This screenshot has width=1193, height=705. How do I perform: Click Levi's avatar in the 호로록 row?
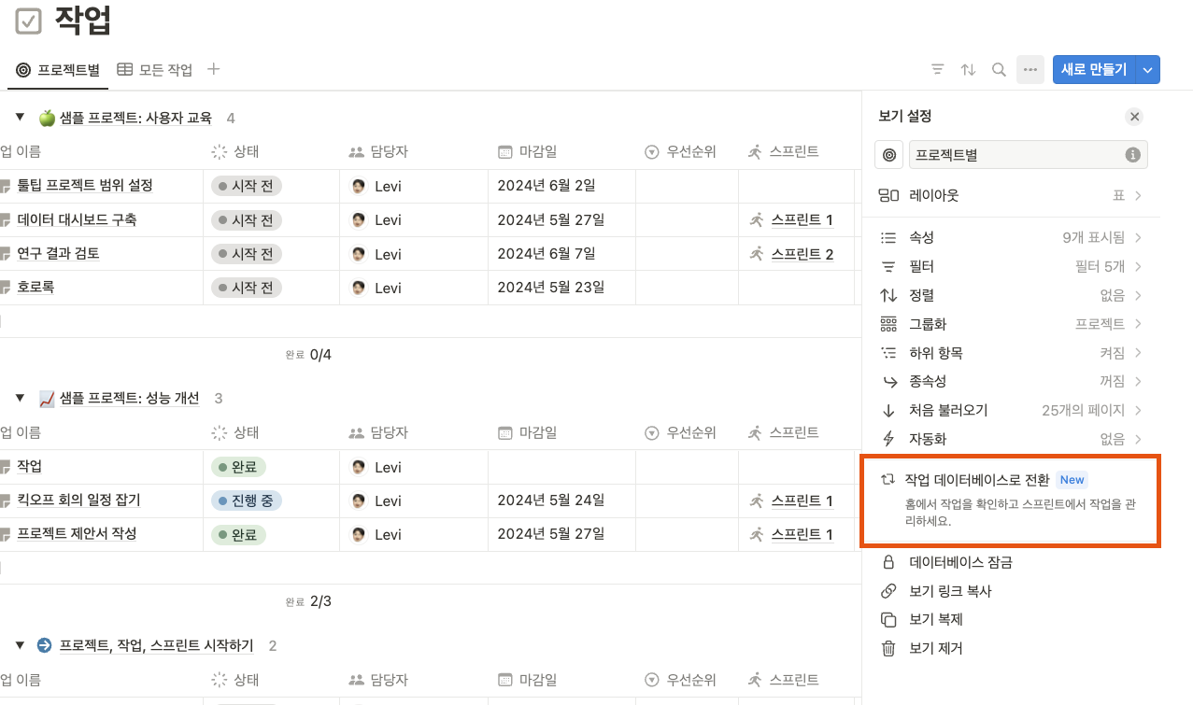(x=359, y=288)
